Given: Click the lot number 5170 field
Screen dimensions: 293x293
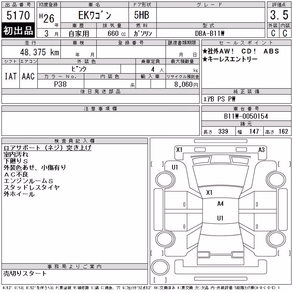Looking at the screenshot, I should coord(18,15).
